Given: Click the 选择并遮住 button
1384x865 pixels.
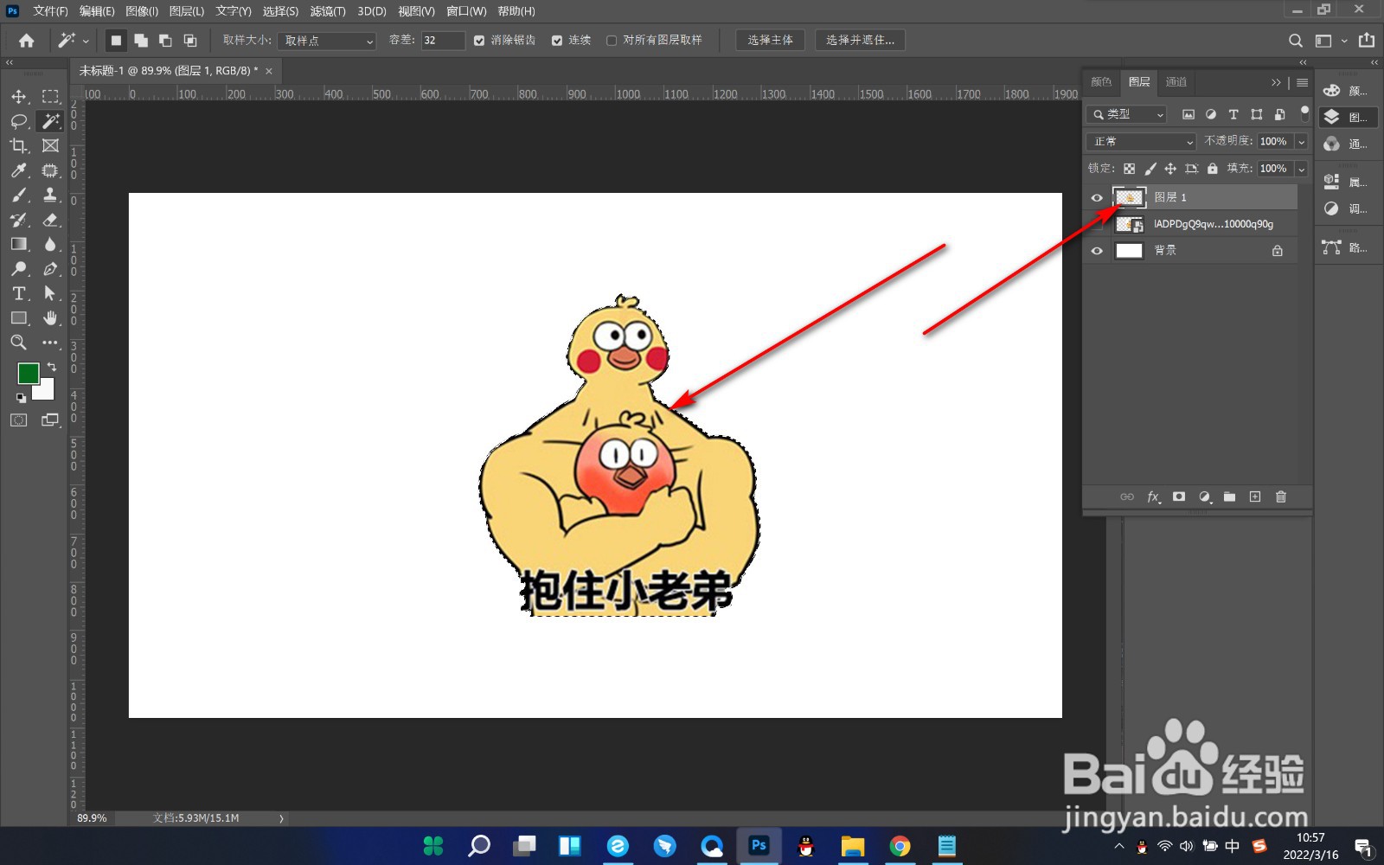Looking at the screenshot, I should (860, 41).
